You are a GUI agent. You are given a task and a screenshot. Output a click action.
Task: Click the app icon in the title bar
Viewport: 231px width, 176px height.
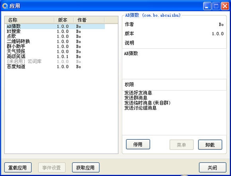[5, 6]
